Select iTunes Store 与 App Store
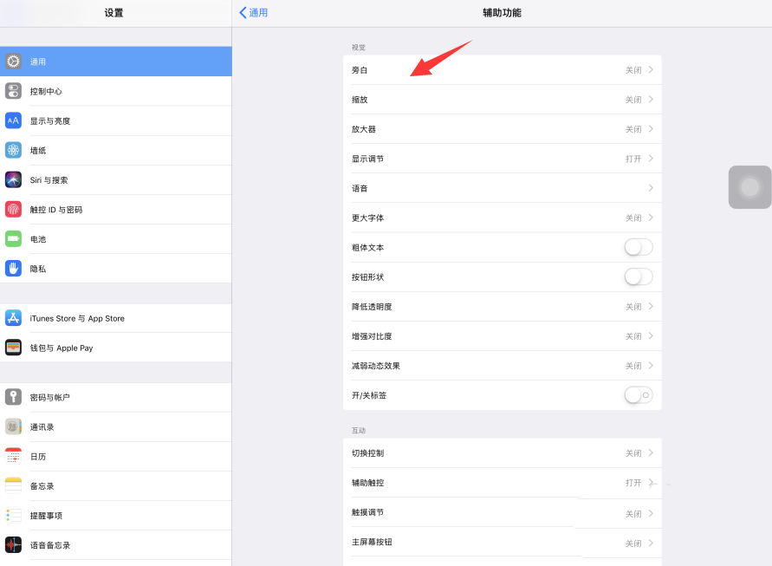772x566 pixels. point(116,318)
